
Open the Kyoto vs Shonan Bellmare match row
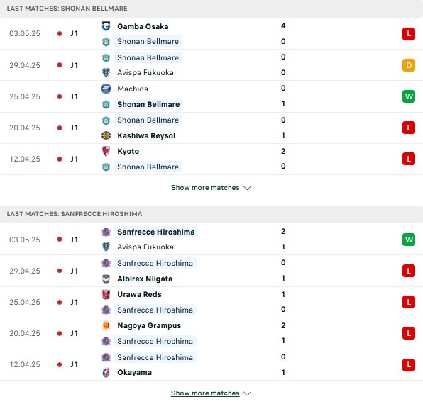coord(211,159)
